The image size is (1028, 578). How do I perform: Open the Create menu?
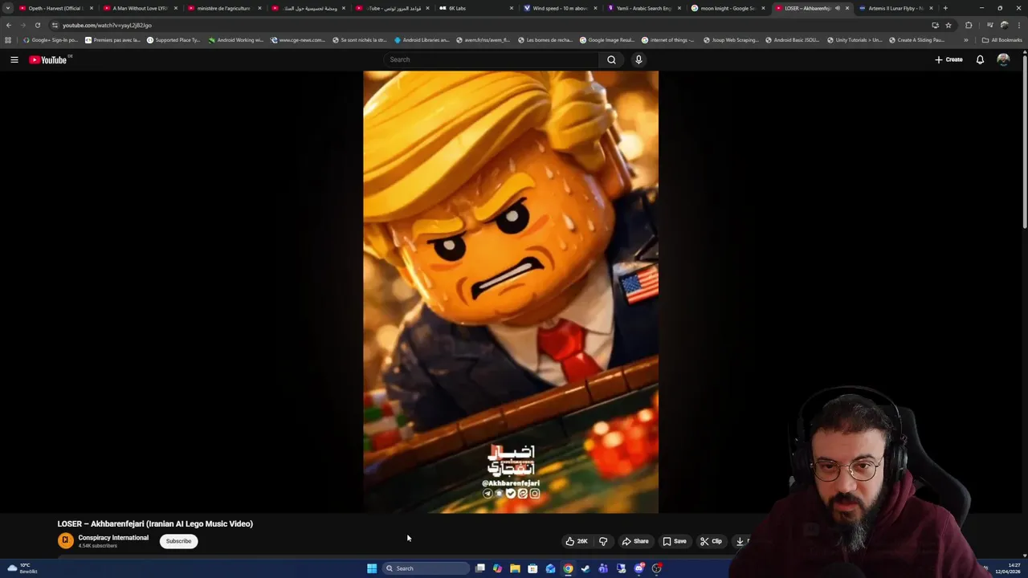tap(948, 59)
